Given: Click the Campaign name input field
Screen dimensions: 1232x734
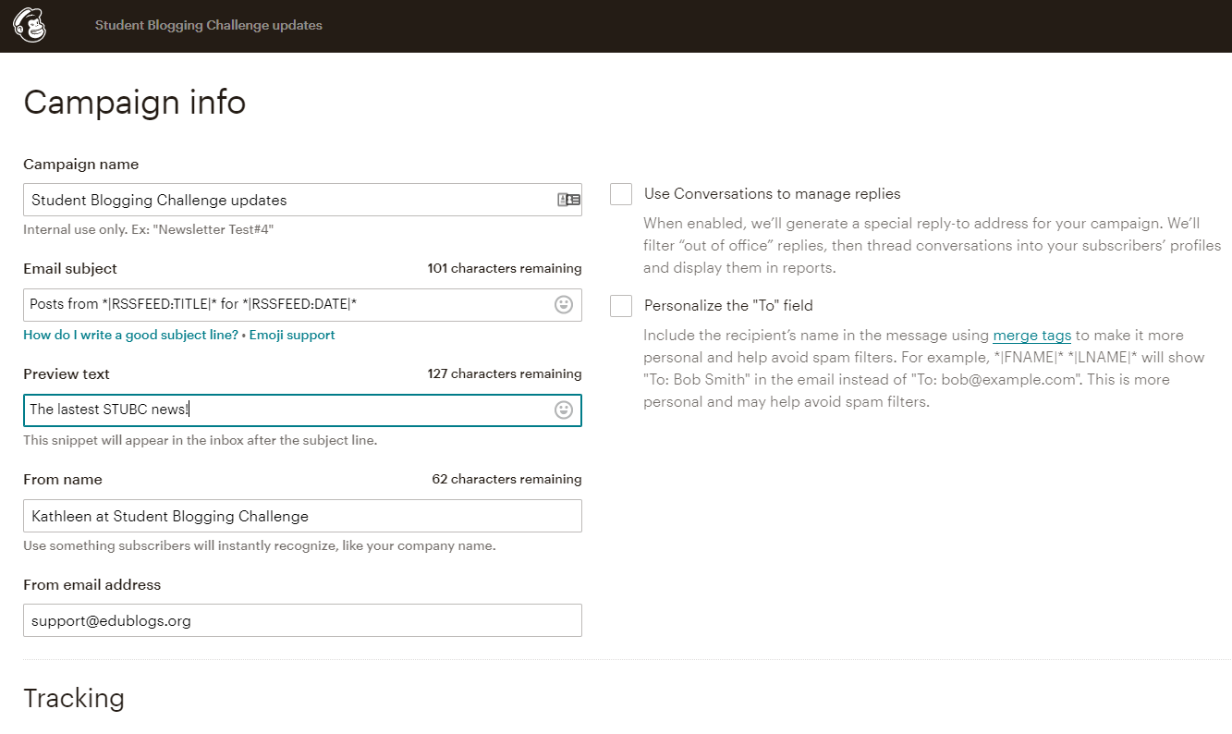Looking at the screenshot, I should (277, 199).
